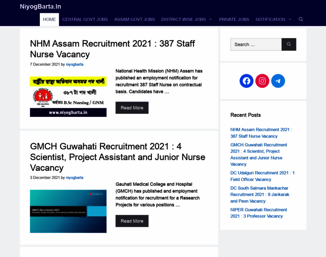Open niyogbarta author link on 7 December post
The height and width of the screenshot is (257, 326).
click(x=75, y=65)
